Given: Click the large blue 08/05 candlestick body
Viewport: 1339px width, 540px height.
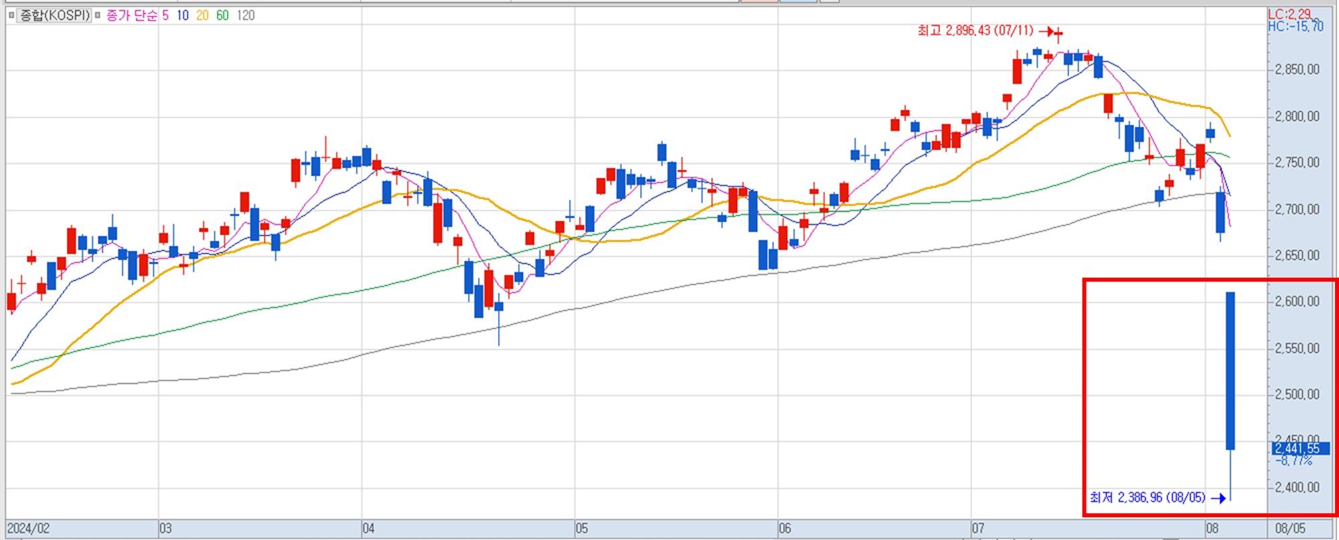Looking at the screenshot, I should (x=1231, y=371).
